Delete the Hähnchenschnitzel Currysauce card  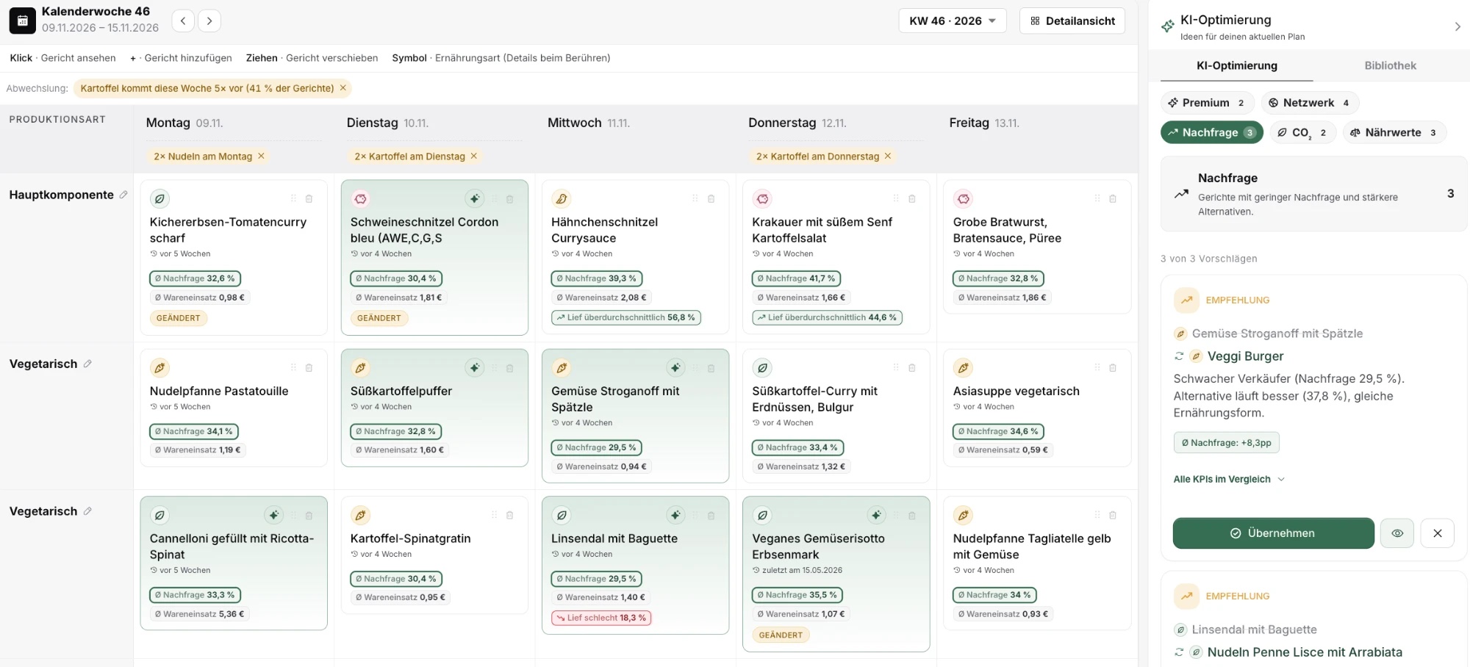[x=711, y=199]
